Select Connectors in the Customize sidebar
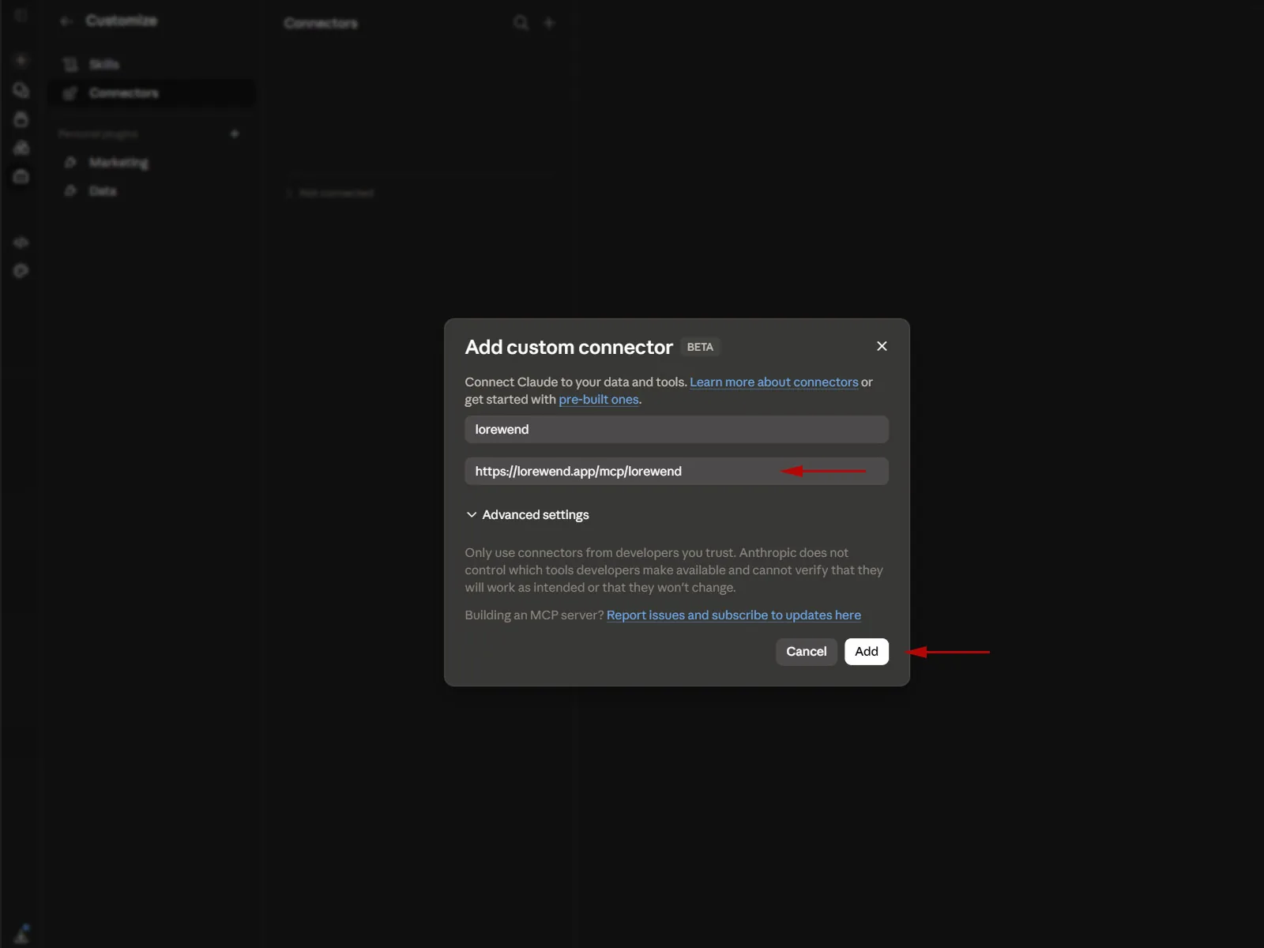 [150, 93]
